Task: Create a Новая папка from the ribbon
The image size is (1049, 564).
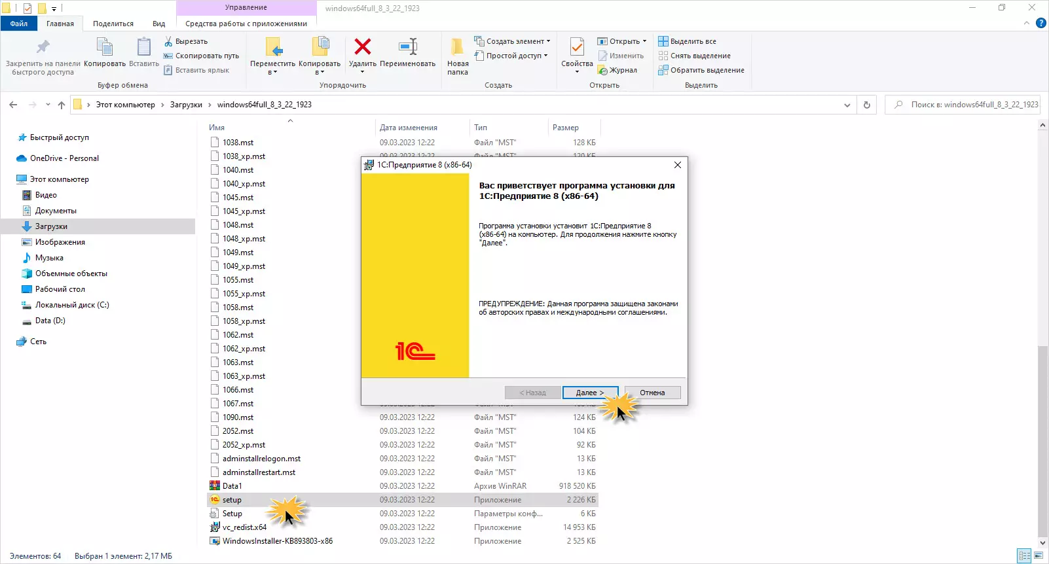Action: tap(458, 56)
